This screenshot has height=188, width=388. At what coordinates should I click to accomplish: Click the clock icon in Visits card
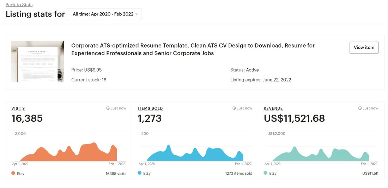[x=108, y=108]
